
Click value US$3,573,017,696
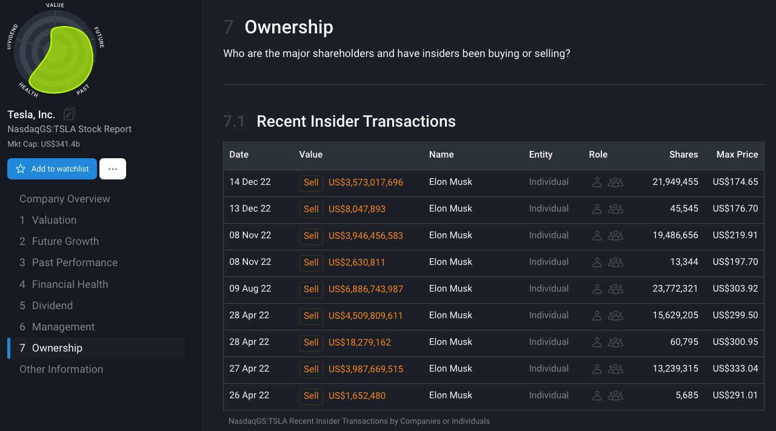[366, 182]
